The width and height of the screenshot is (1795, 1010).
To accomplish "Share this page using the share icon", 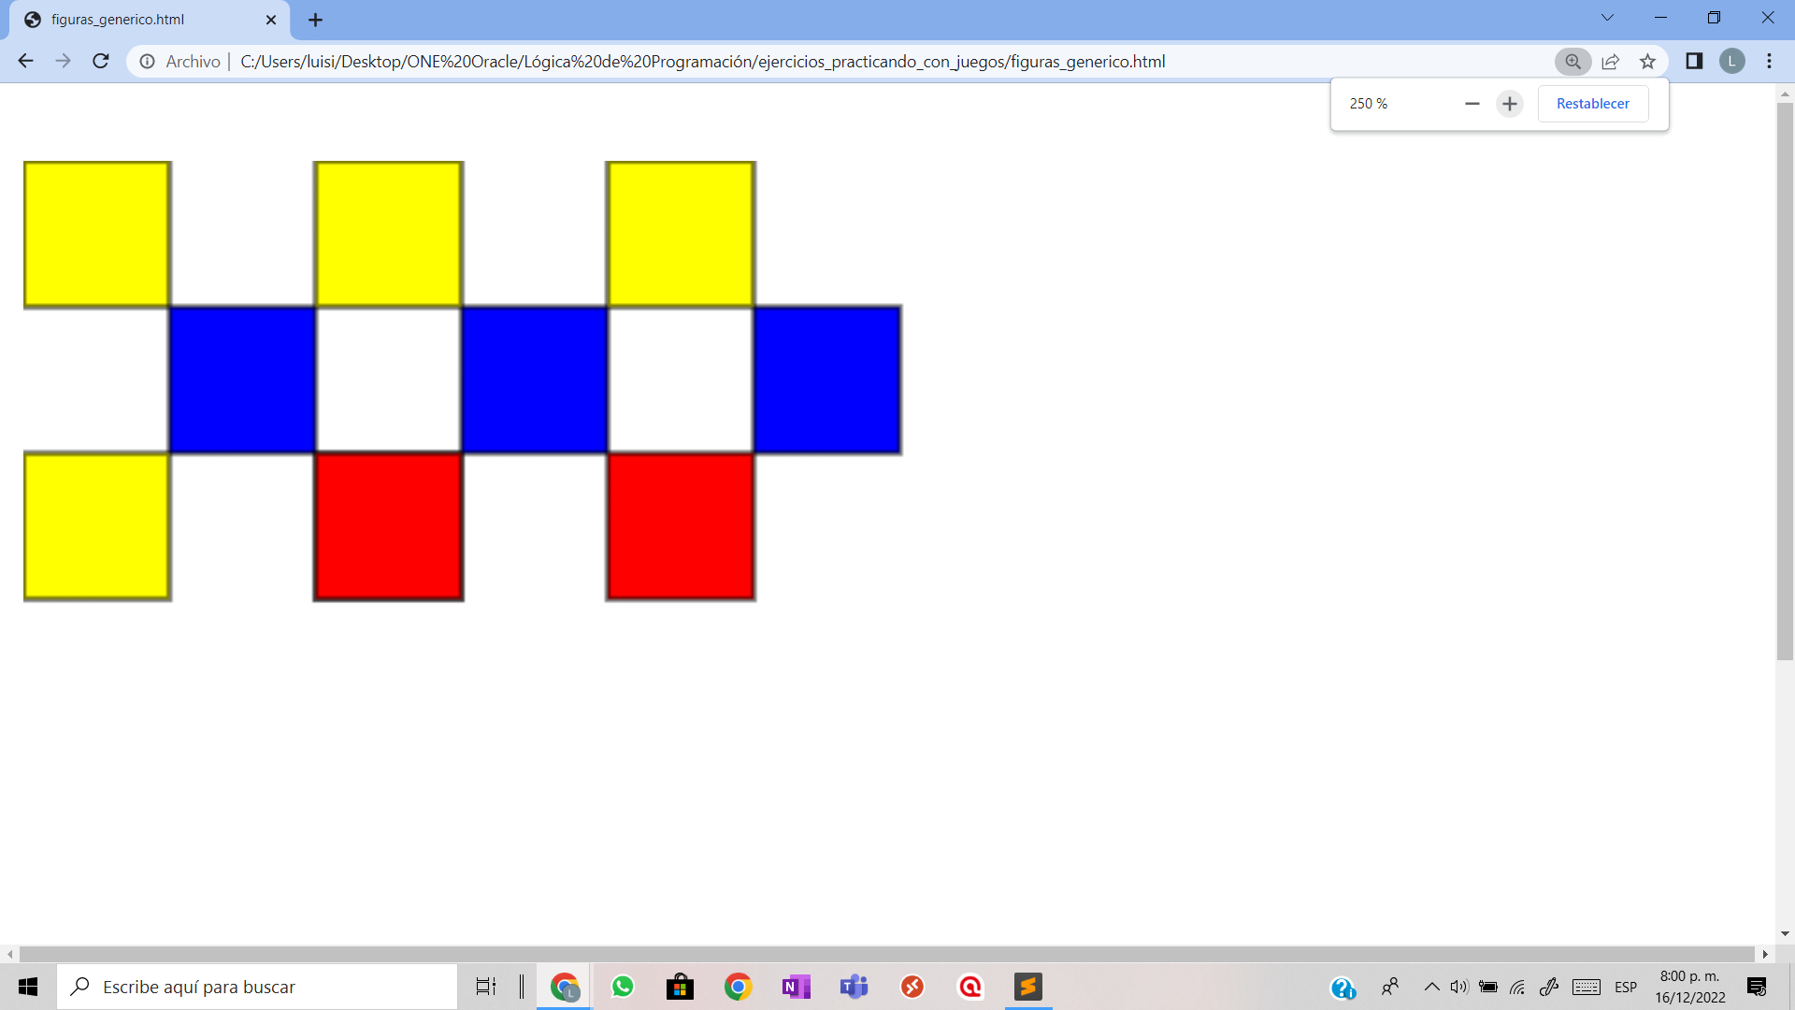I will (x=1610, y=61).
